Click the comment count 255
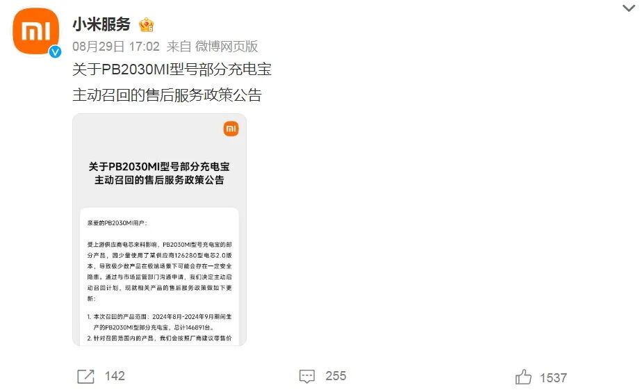 (336, 376)
